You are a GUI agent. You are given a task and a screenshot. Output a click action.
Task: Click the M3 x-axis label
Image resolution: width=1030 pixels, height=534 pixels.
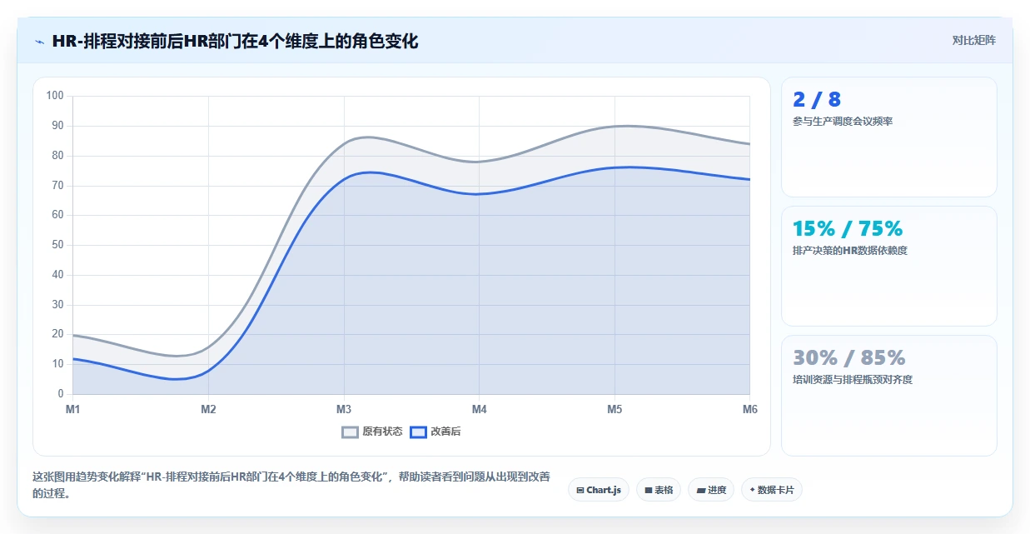(344, 409)
